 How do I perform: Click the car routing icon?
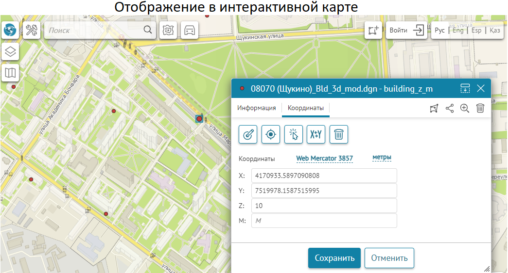point(190,30)
